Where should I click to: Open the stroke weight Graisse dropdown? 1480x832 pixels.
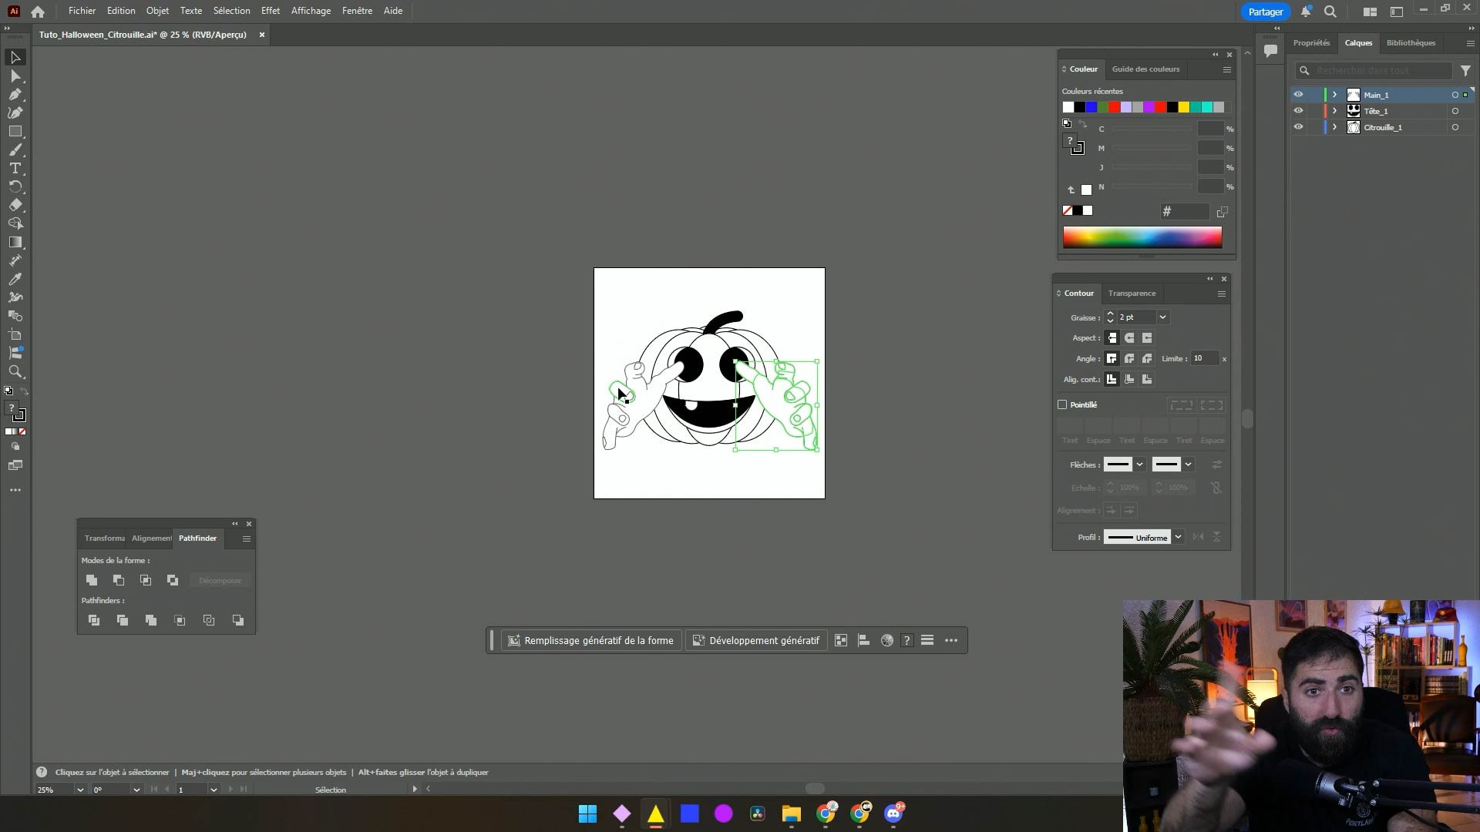[x=1162, y=317]
